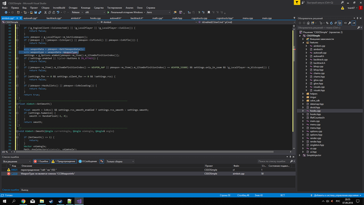This screenshot has width=364, height=205.
Task: Select aimbot.cpp in Solution Explorer tree
Action: click(x=319, y=46)
